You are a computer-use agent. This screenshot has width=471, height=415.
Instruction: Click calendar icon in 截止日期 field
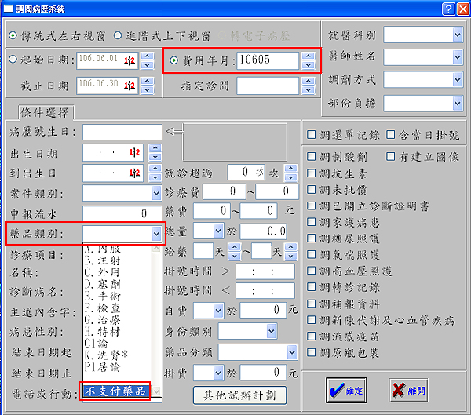130,85
